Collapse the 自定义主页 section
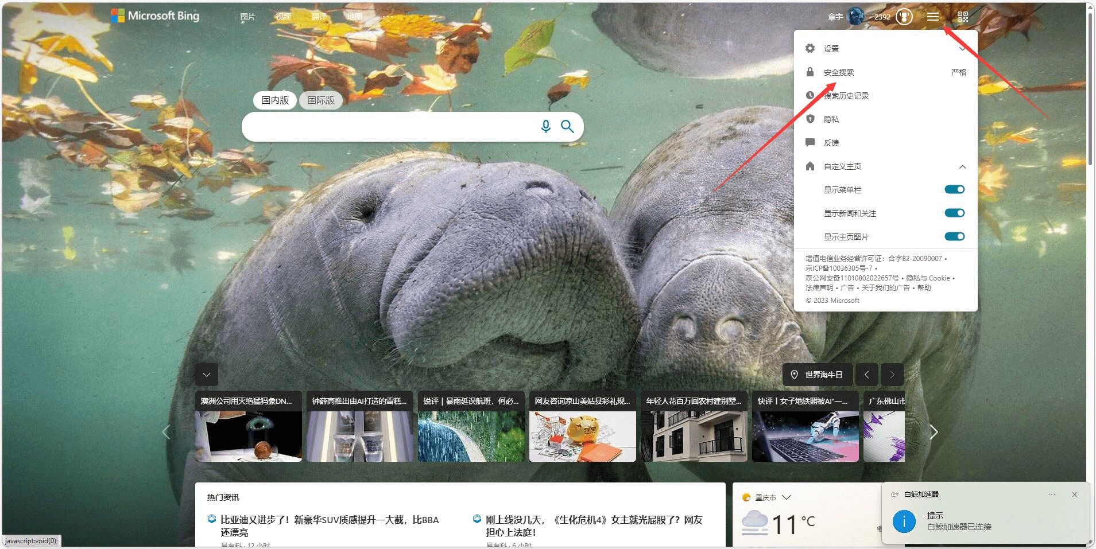 [963, 166]
